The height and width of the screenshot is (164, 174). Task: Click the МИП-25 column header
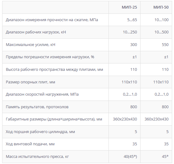[x=129, y=7]
